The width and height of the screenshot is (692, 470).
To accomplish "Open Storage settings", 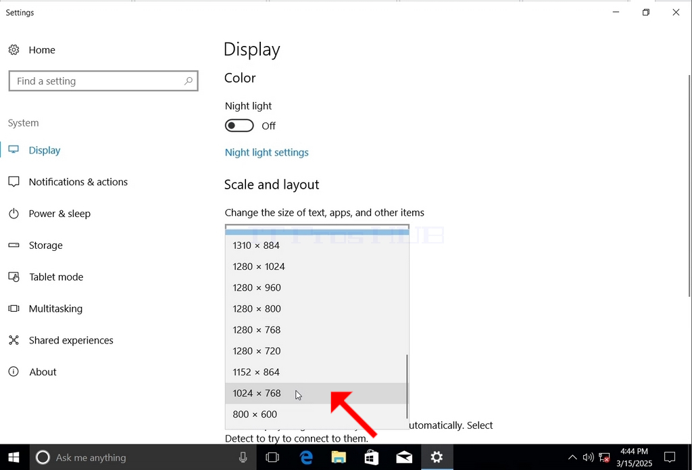I will pos(46,245).
